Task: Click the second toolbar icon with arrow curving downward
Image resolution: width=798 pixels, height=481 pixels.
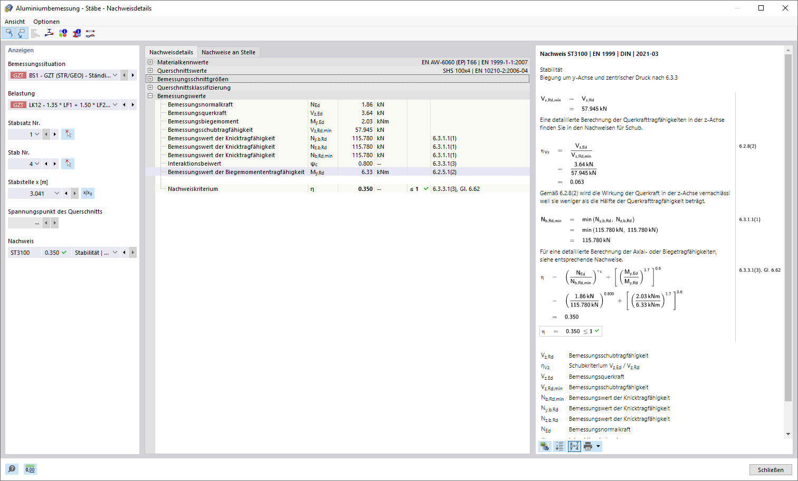Action: pyautogui.click(x=21, y=33)
